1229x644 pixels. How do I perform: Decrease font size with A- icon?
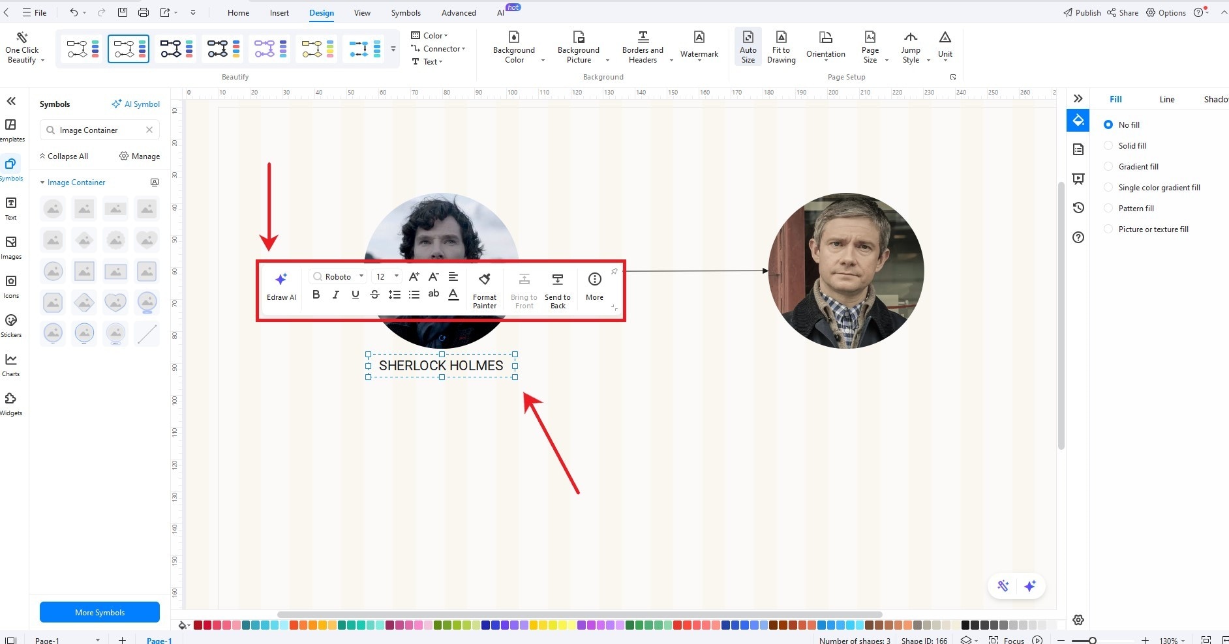click(433, 276)
